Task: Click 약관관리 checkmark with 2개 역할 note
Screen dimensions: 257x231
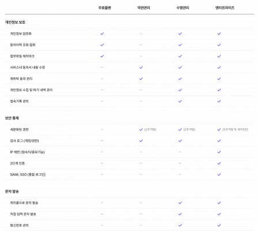Action: 141,129
